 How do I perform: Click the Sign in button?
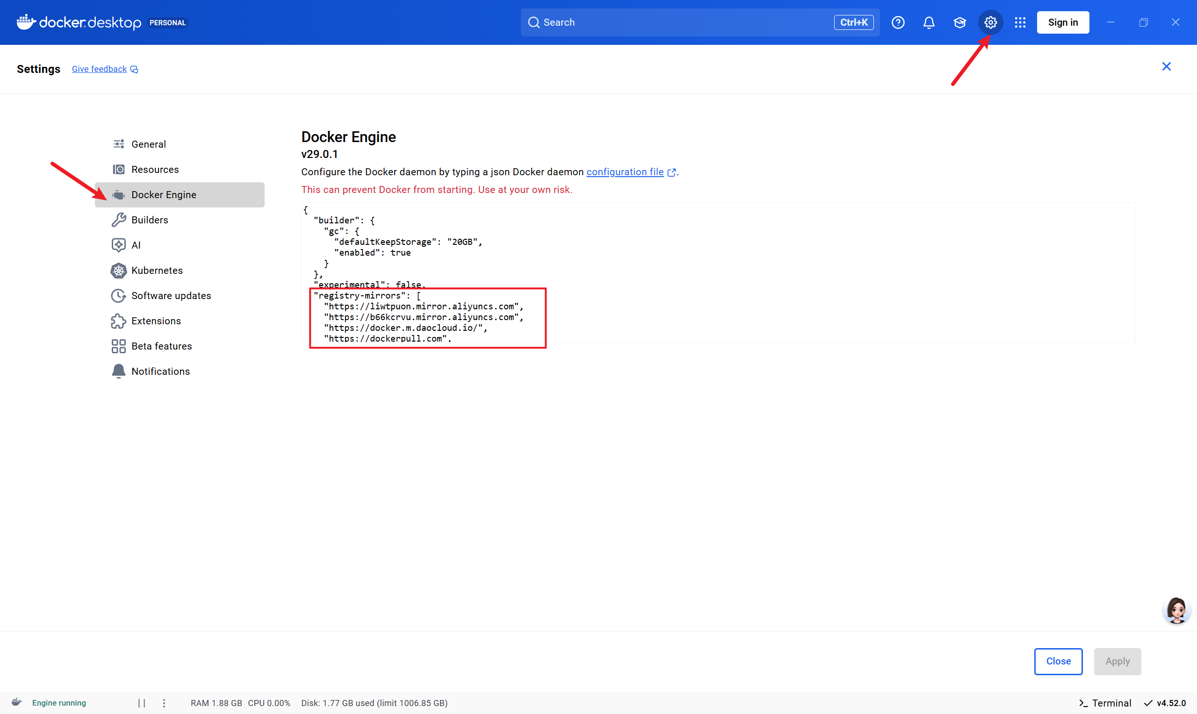1063,22
